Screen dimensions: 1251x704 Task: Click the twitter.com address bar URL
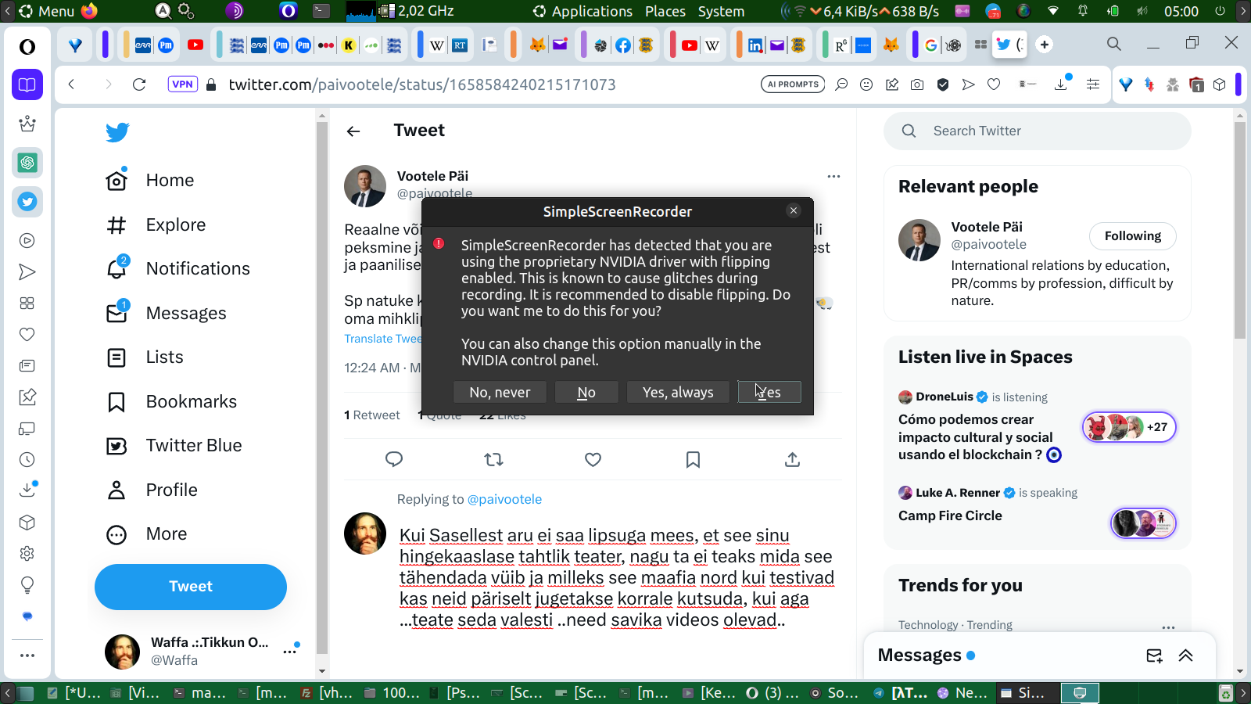(x=422, y=84)
